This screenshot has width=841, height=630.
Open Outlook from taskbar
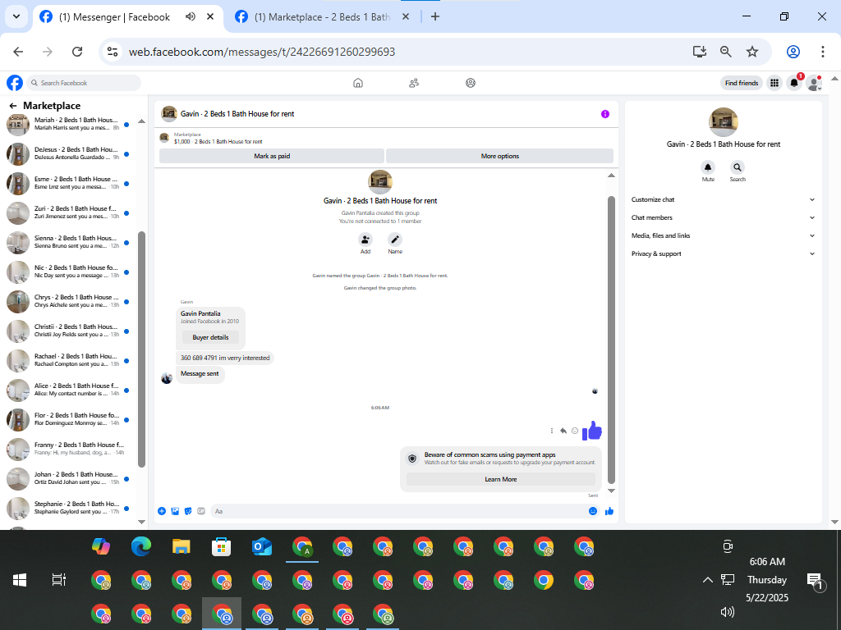262,546
